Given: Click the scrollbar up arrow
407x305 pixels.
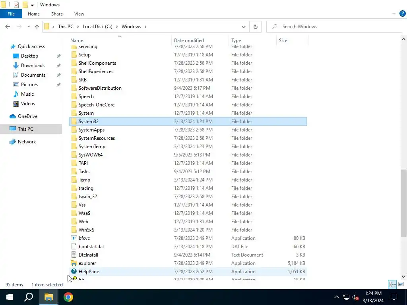Looking at the screenshot, I should point(403,39).
